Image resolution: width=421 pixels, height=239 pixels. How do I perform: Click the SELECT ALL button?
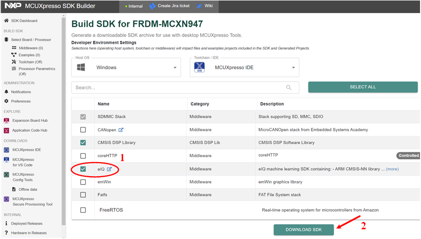(x=363, y=87)
